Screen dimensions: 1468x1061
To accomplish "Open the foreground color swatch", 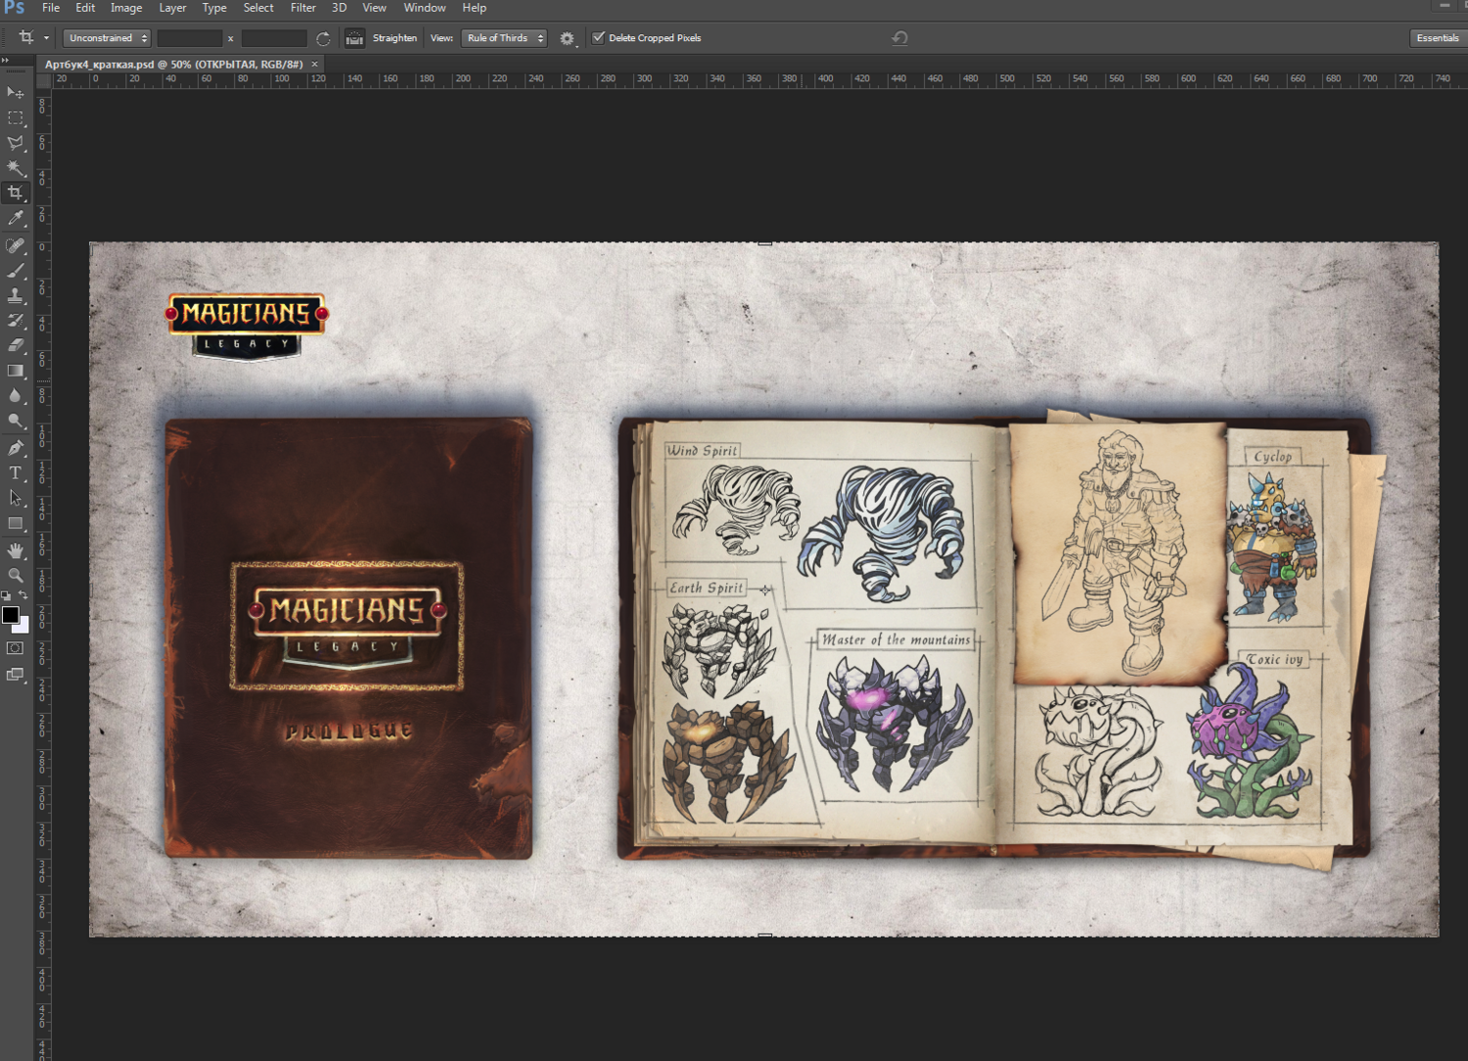I will click(x=10, y=615).
